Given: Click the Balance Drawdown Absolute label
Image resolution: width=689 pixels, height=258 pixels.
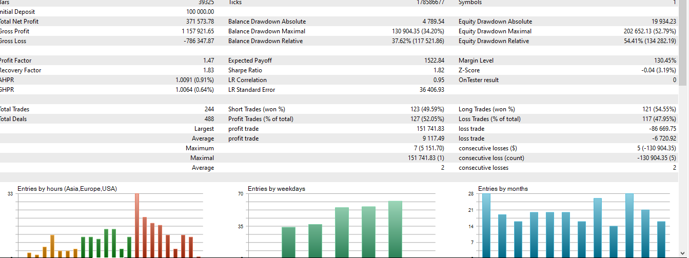Looking at the screenshot, I should pos(267,22).
